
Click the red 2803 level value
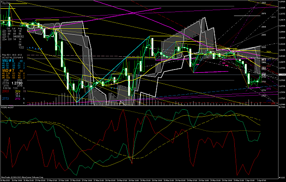point(5,91)
